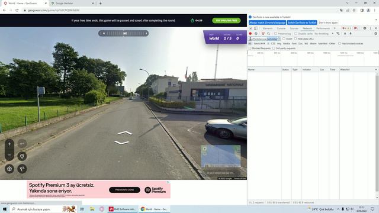
Task: Open DevTools settings gear in top tab bar
Action: [x=365, y=28]
